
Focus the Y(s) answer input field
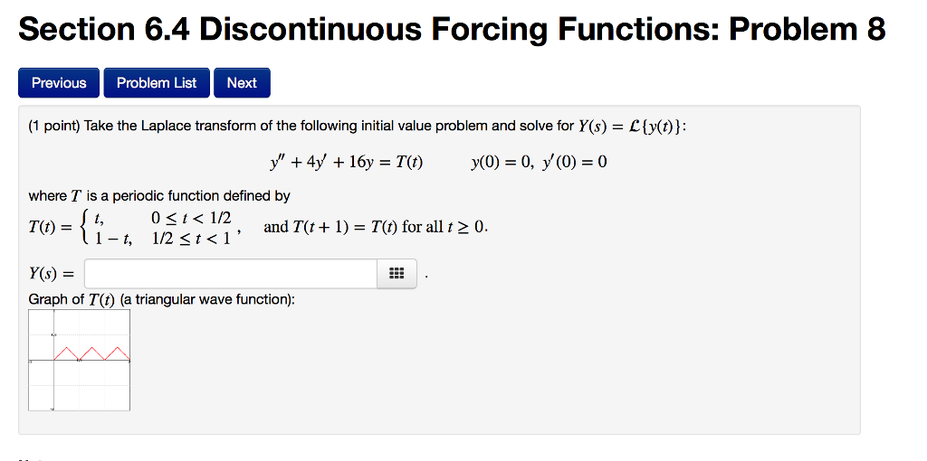(x=231, y=274)
